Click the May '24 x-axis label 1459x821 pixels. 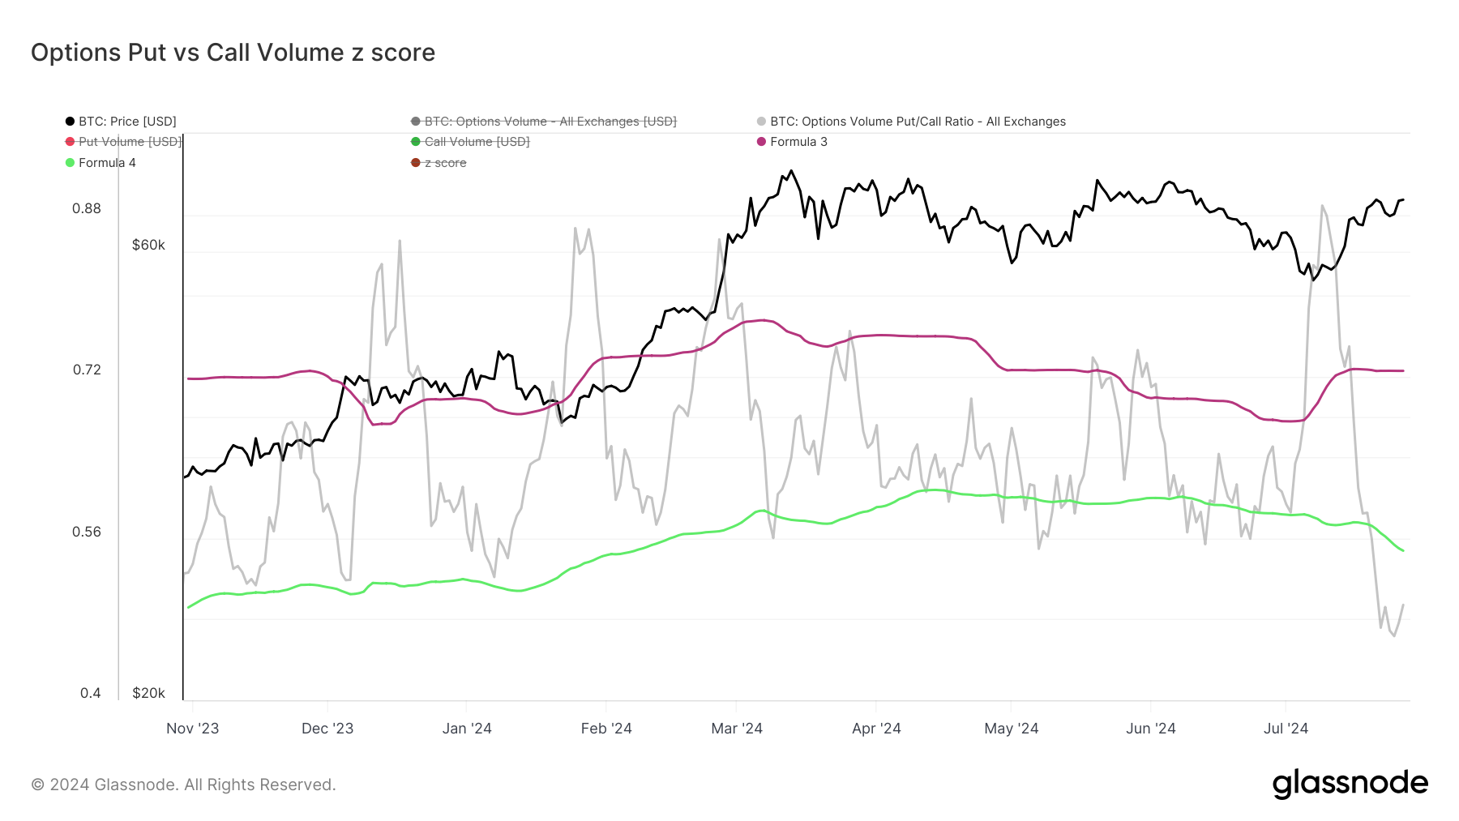pos(1012,729)
